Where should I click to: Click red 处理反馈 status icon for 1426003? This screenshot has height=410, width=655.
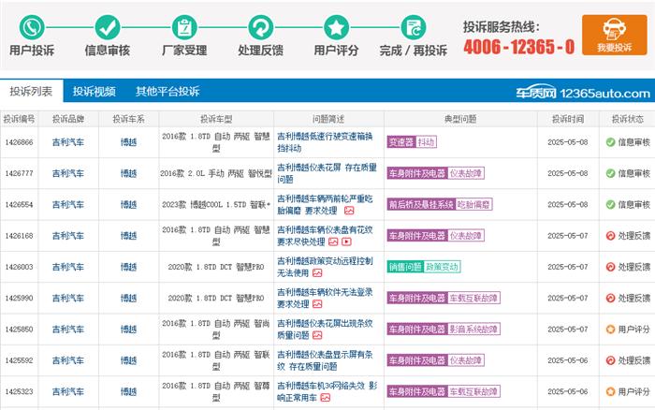[610, 267]
